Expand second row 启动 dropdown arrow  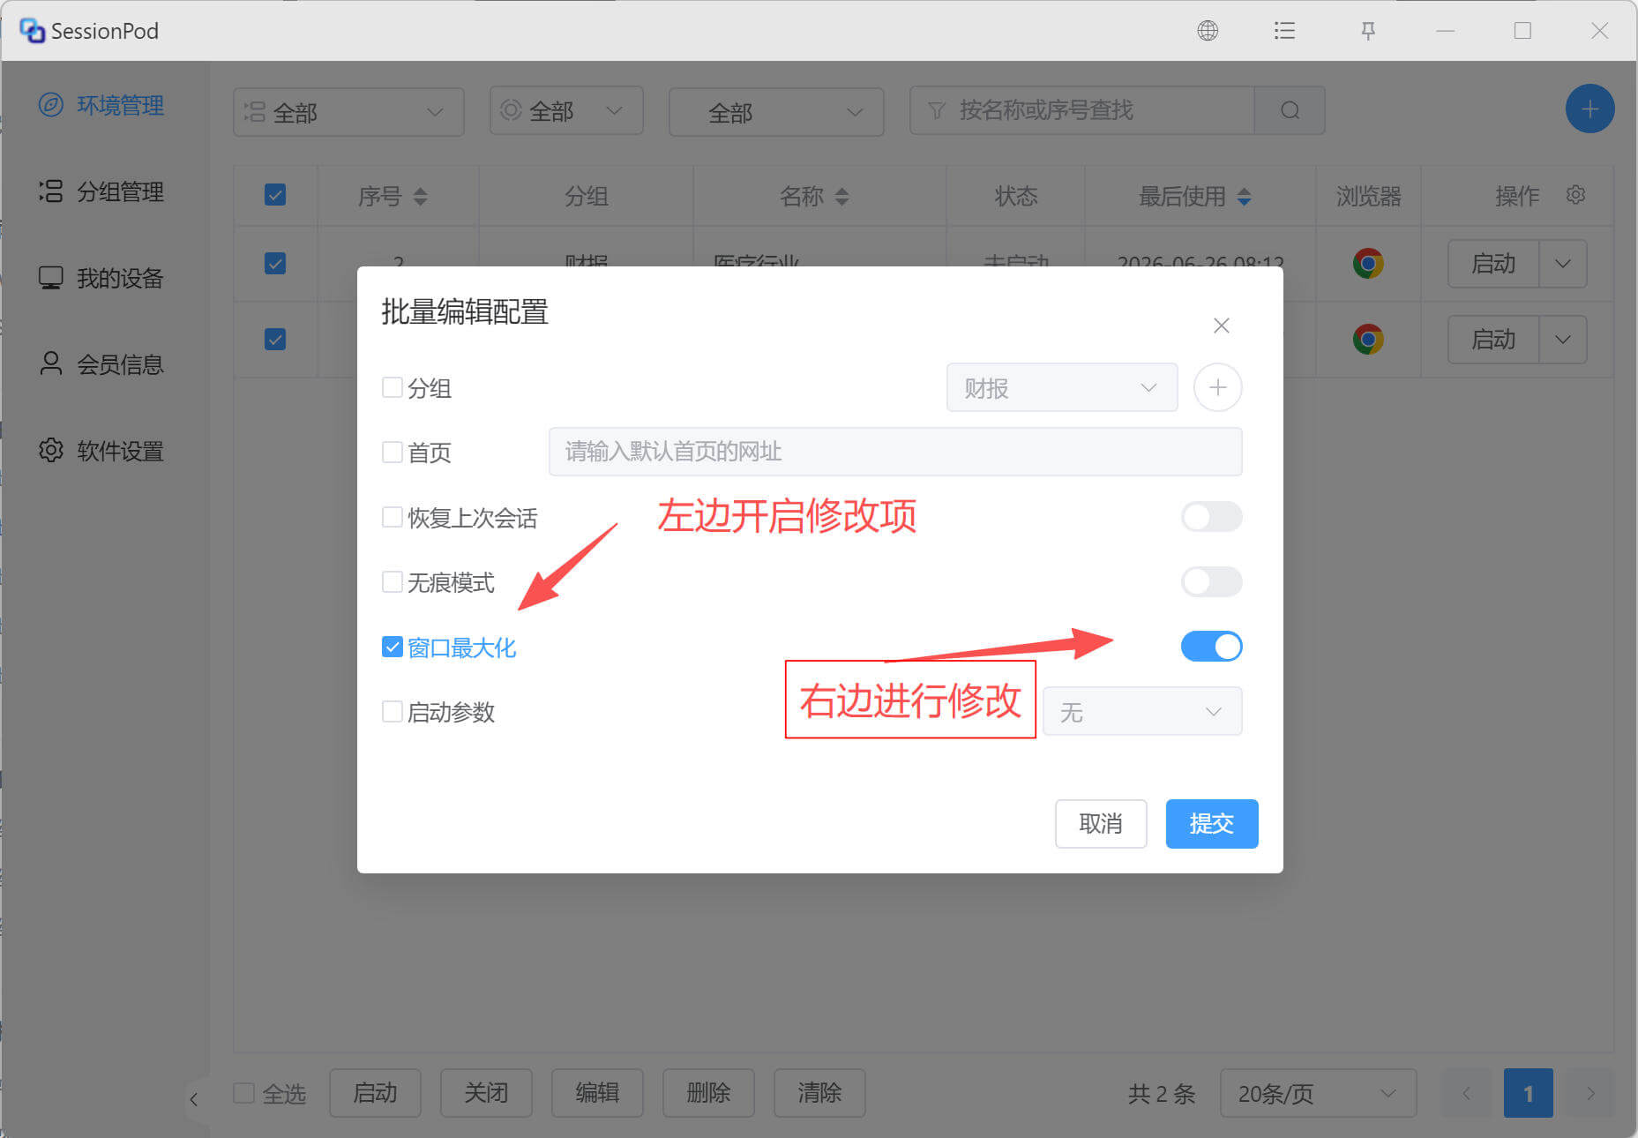1562,339
